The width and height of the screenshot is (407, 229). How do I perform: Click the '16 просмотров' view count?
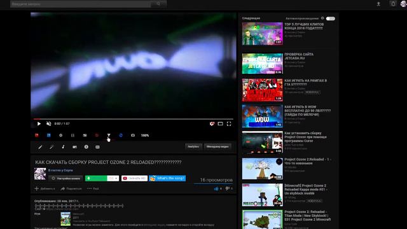click(216, 179)
